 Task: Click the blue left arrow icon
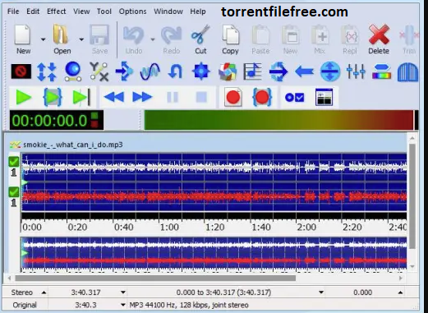tap(304, 71)
